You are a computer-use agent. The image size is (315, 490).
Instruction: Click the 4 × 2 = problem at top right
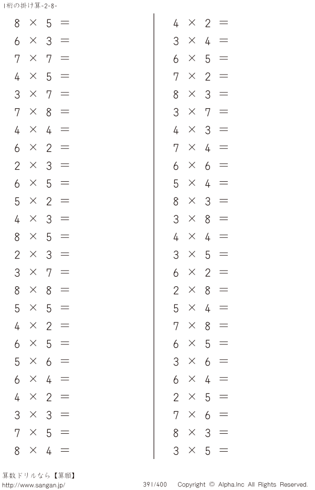pyautogui.click(x=201, y=23)
